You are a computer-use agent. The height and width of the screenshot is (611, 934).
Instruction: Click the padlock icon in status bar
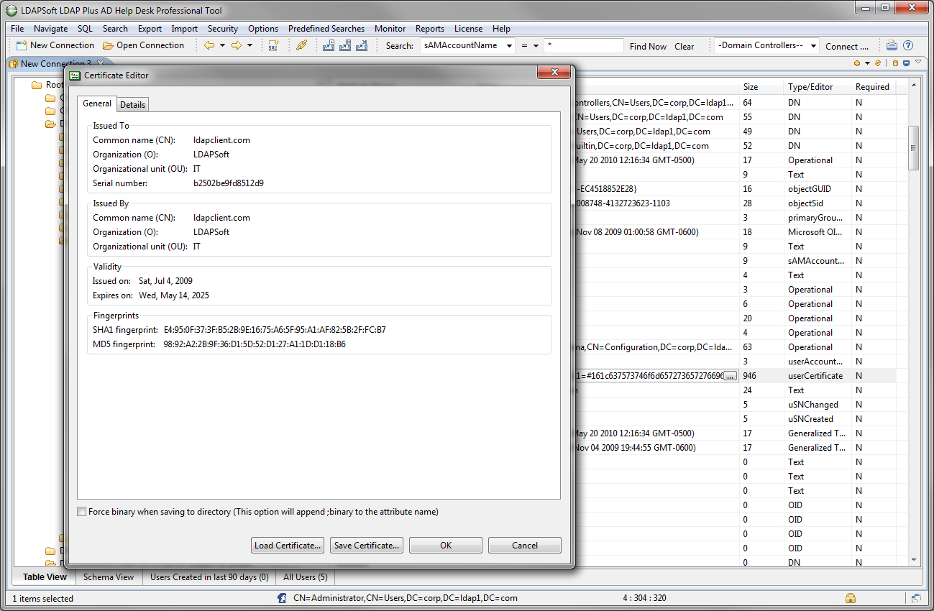click(850, 598)
